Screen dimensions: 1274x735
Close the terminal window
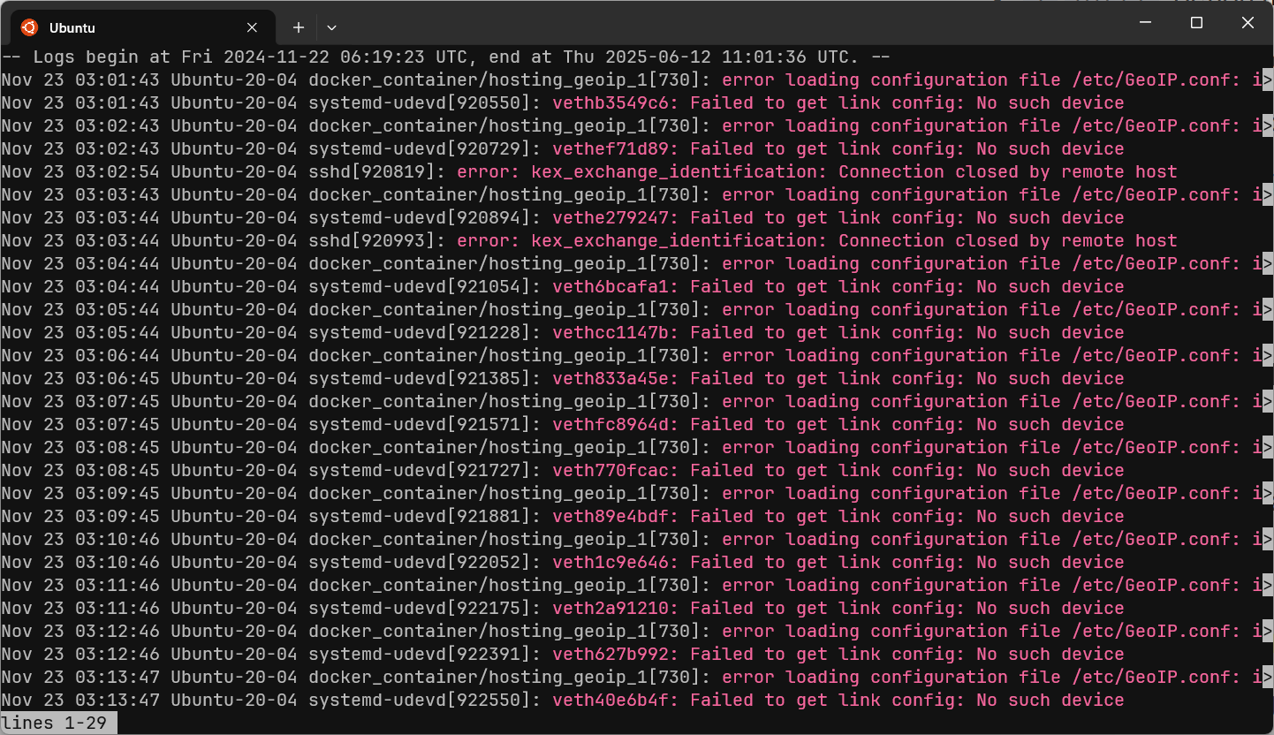click(1247, 23)
